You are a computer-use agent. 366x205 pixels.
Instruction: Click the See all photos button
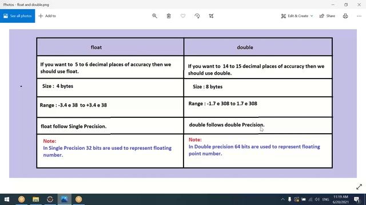tap(18, 16)
